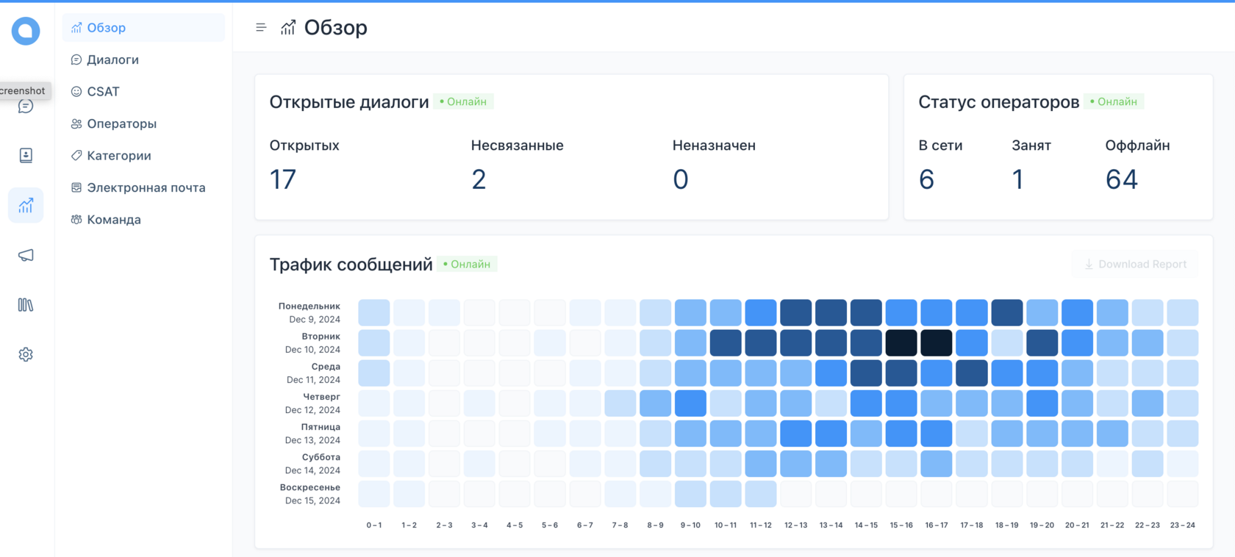1235x557 pixels.
Task: Open Команда reports section
Action: 143,219
